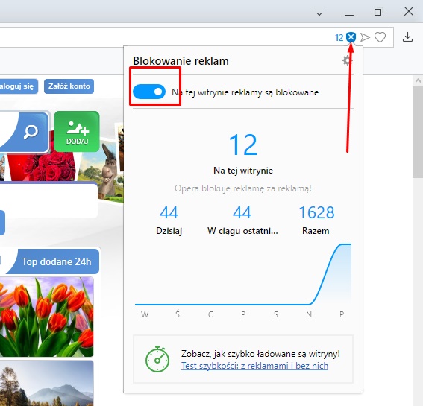Click the W day label on chart
This screenshot has height=406, width=423.
(x=145, y=314)
